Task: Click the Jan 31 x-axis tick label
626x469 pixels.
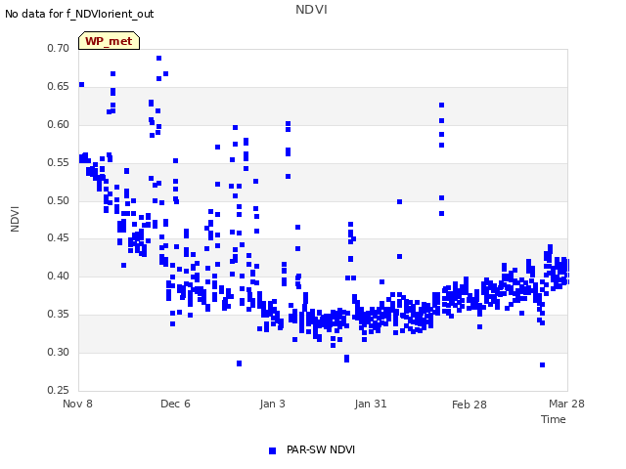Action: [371, 404]
